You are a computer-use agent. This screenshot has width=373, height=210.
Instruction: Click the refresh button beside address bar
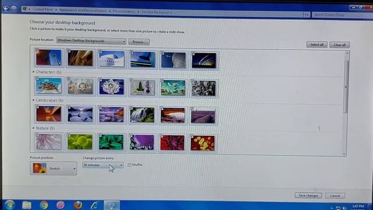(307, 15)
